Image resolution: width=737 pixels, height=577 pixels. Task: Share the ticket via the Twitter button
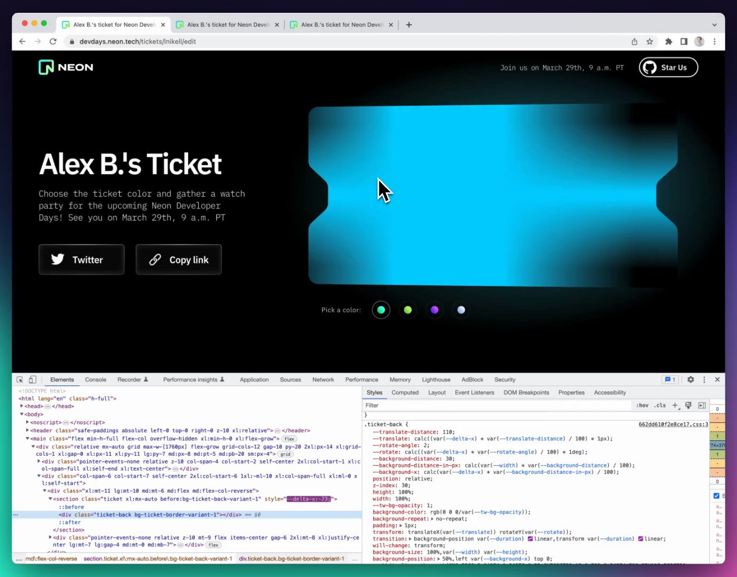tap(81, 260)
